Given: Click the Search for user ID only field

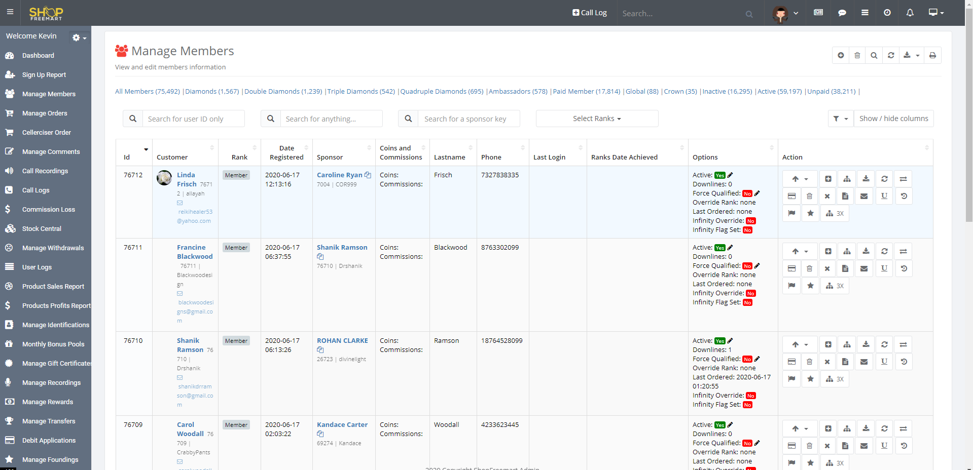Looking at the screenshot, I should click(193, 119).
